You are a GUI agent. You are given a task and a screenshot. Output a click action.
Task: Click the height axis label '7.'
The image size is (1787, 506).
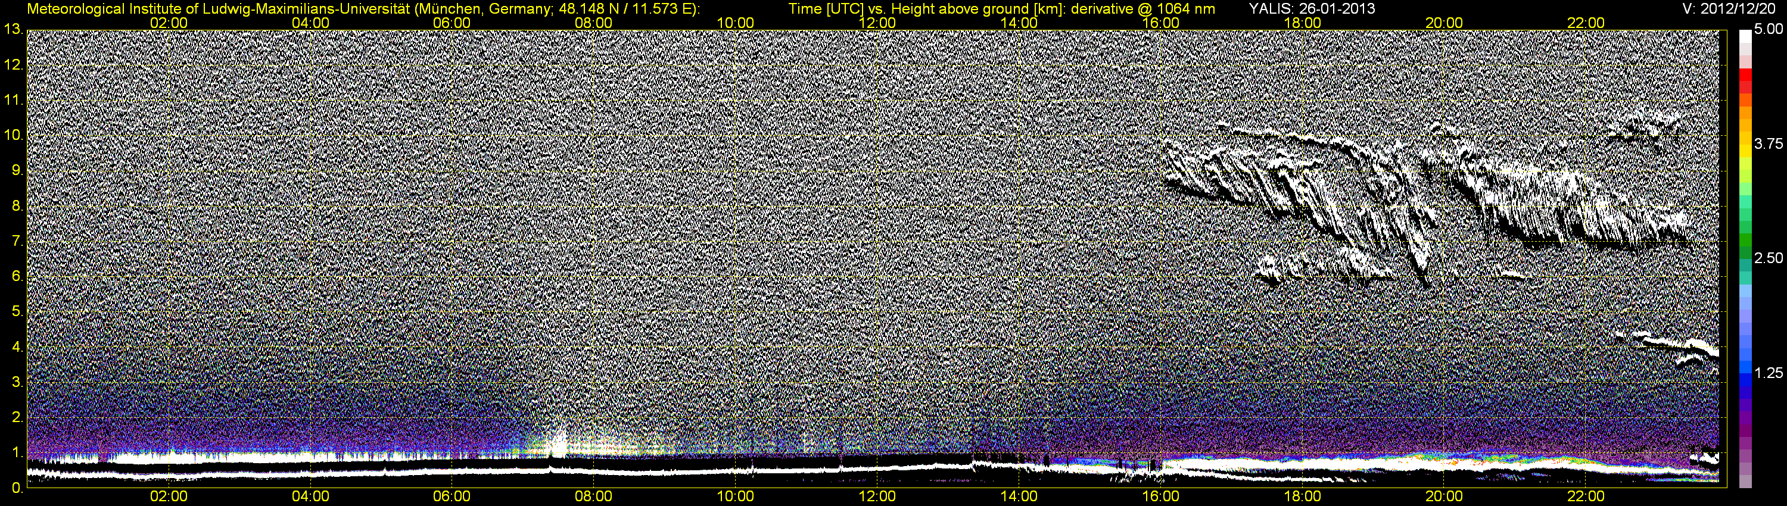pos(17,241)
